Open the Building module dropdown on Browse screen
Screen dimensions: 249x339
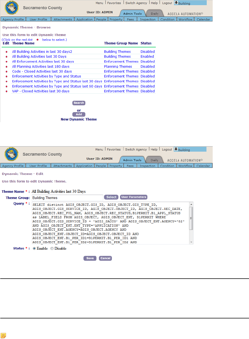190,3
